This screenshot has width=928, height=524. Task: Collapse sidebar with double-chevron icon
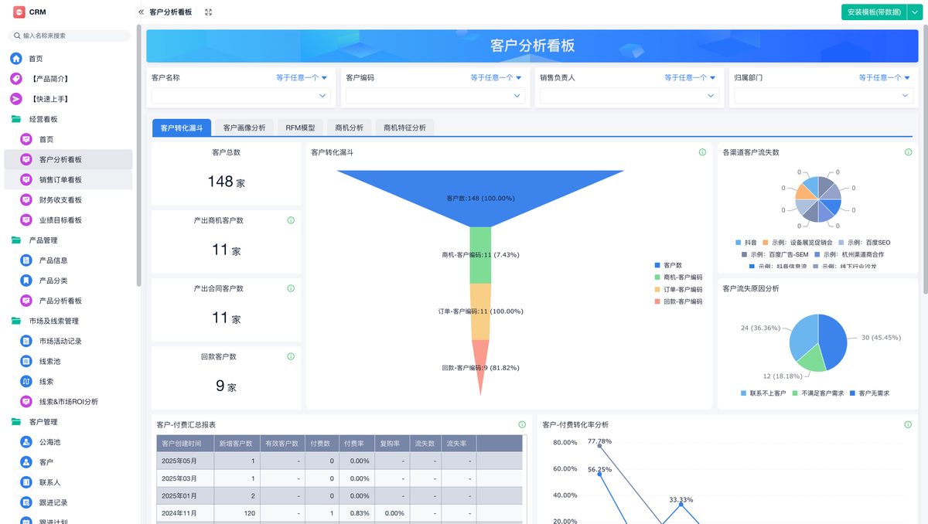pos(141,12)
